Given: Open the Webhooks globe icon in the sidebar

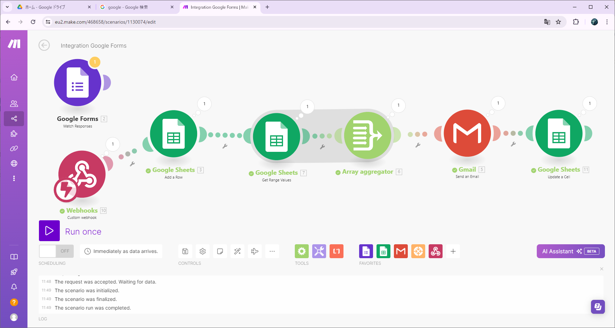Looking at the screenshot, I should (x=14, y=163).
